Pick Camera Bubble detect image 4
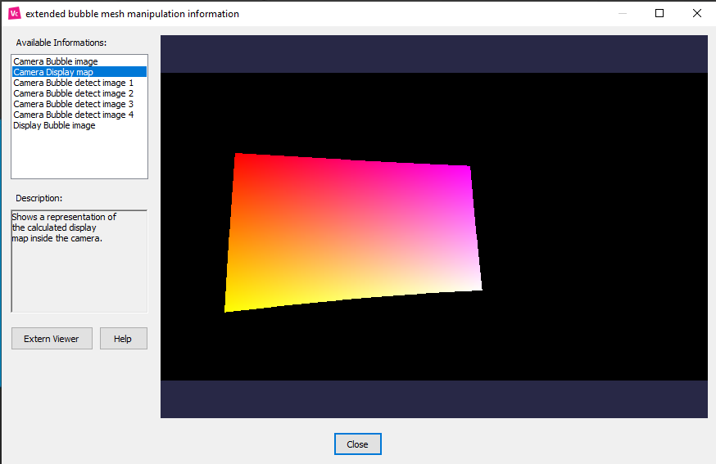716x464 pixels. (73, 115)
